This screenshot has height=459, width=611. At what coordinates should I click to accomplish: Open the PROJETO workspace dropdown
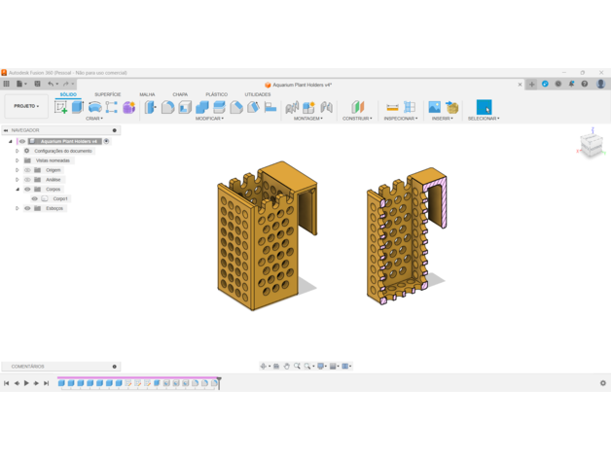pos(26,106)
